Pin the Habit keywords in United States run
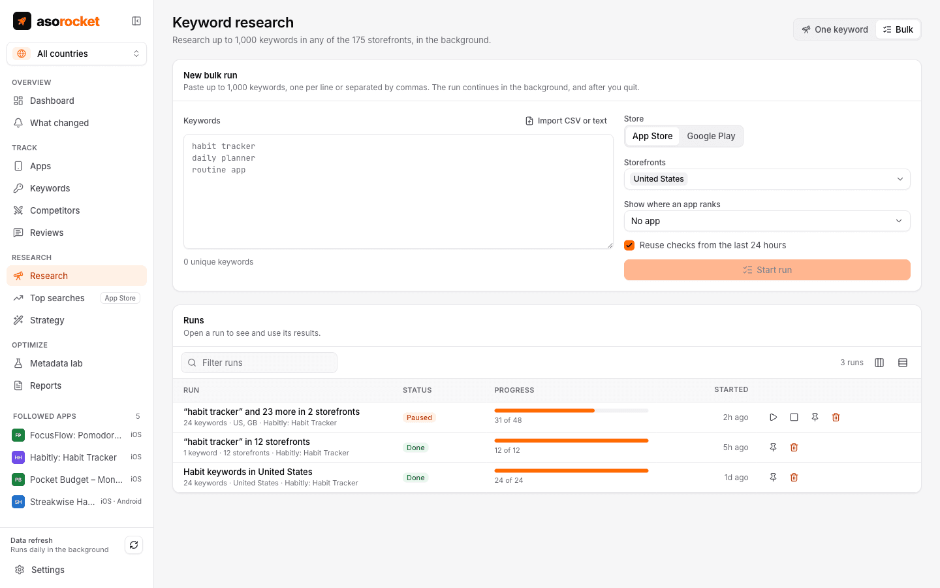The height and width of the screenshot is (588, 940). point(774,478)
